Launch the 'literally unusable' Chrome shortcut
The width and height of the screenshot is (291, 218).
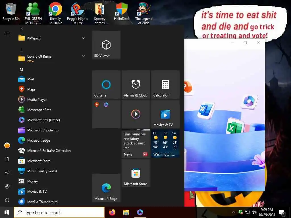(x=55, y=13)
